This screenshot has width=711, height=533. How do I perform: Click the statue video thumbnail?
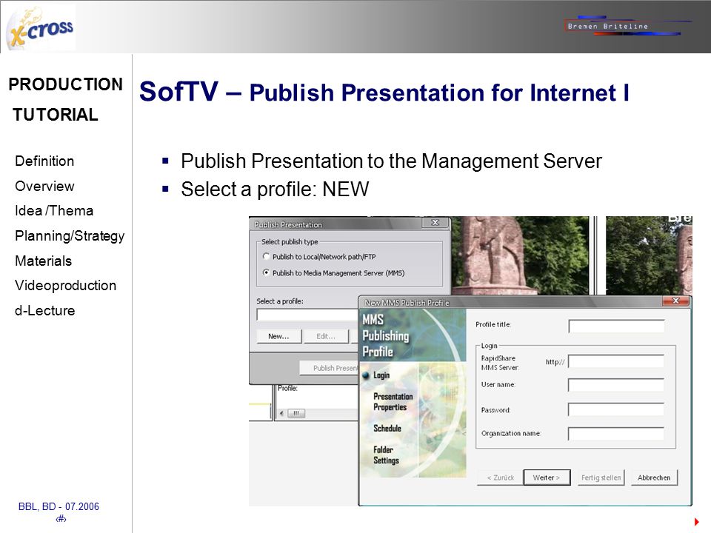tap(521, 255)
